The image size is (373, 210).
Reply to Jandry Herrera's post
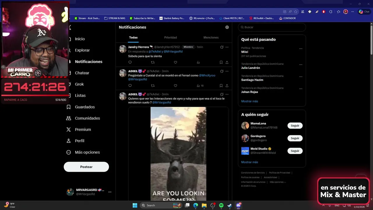coord(130,62)
